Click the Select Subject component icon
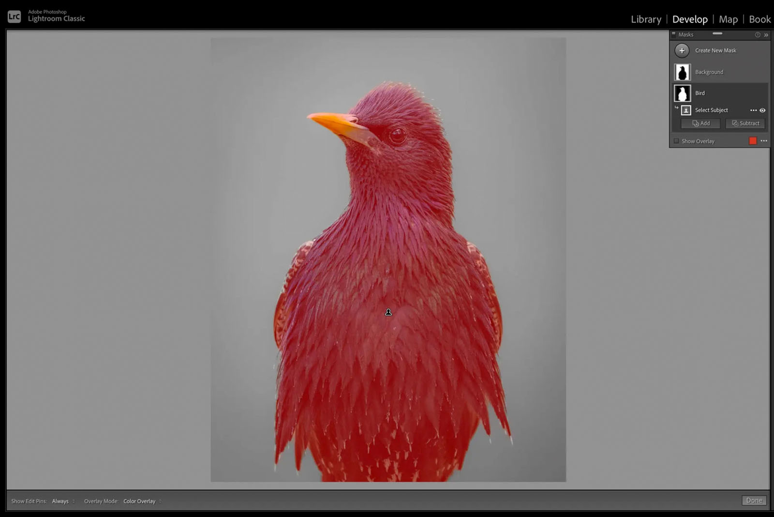Image resolution: width=774 pixels, height=517 pixels. pyautogui.click(x=685, y=110)
